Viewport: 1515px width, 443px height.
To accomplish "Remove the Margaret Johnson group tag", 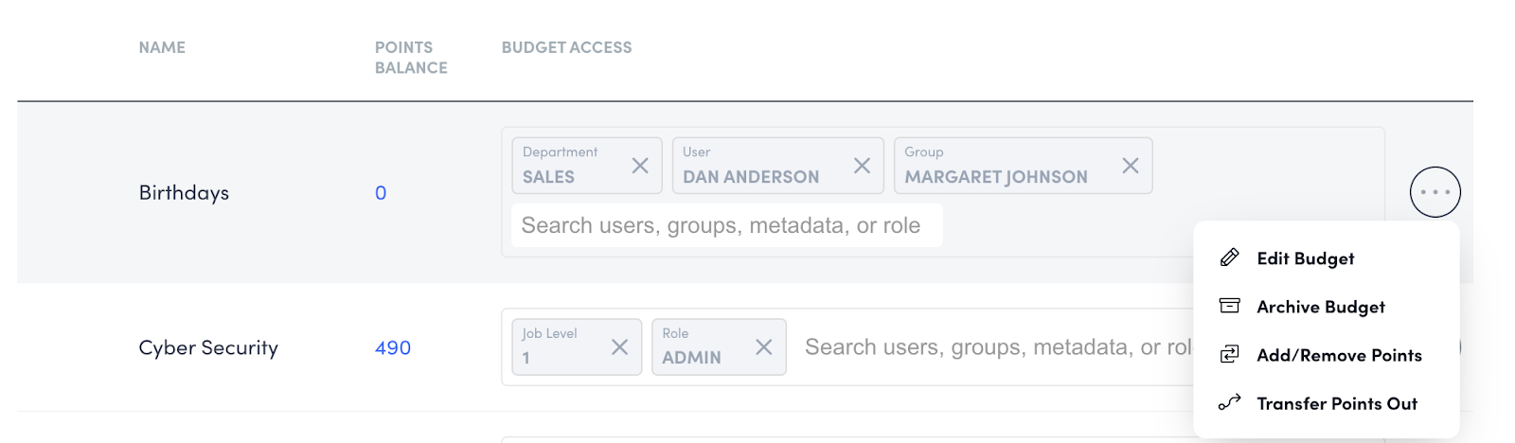I will [1130, 166].
